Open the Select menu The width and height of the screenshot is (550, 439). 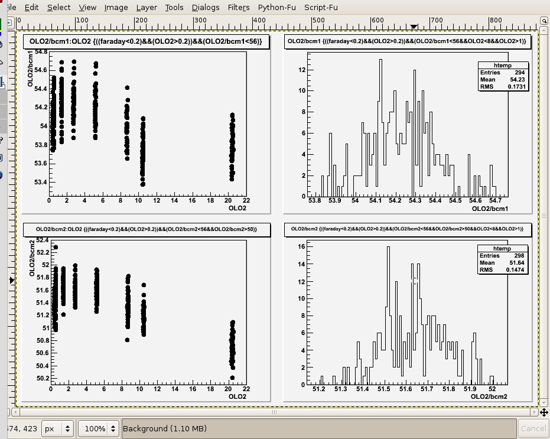coord(58,7)
